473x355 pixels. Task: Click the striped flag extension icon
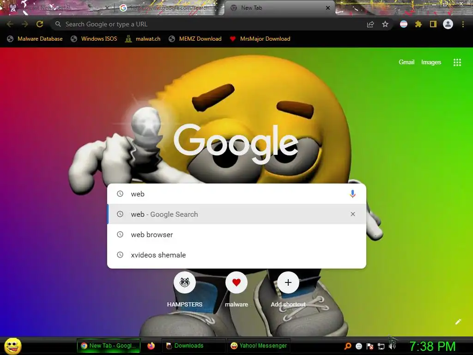[x=404, y=24]
